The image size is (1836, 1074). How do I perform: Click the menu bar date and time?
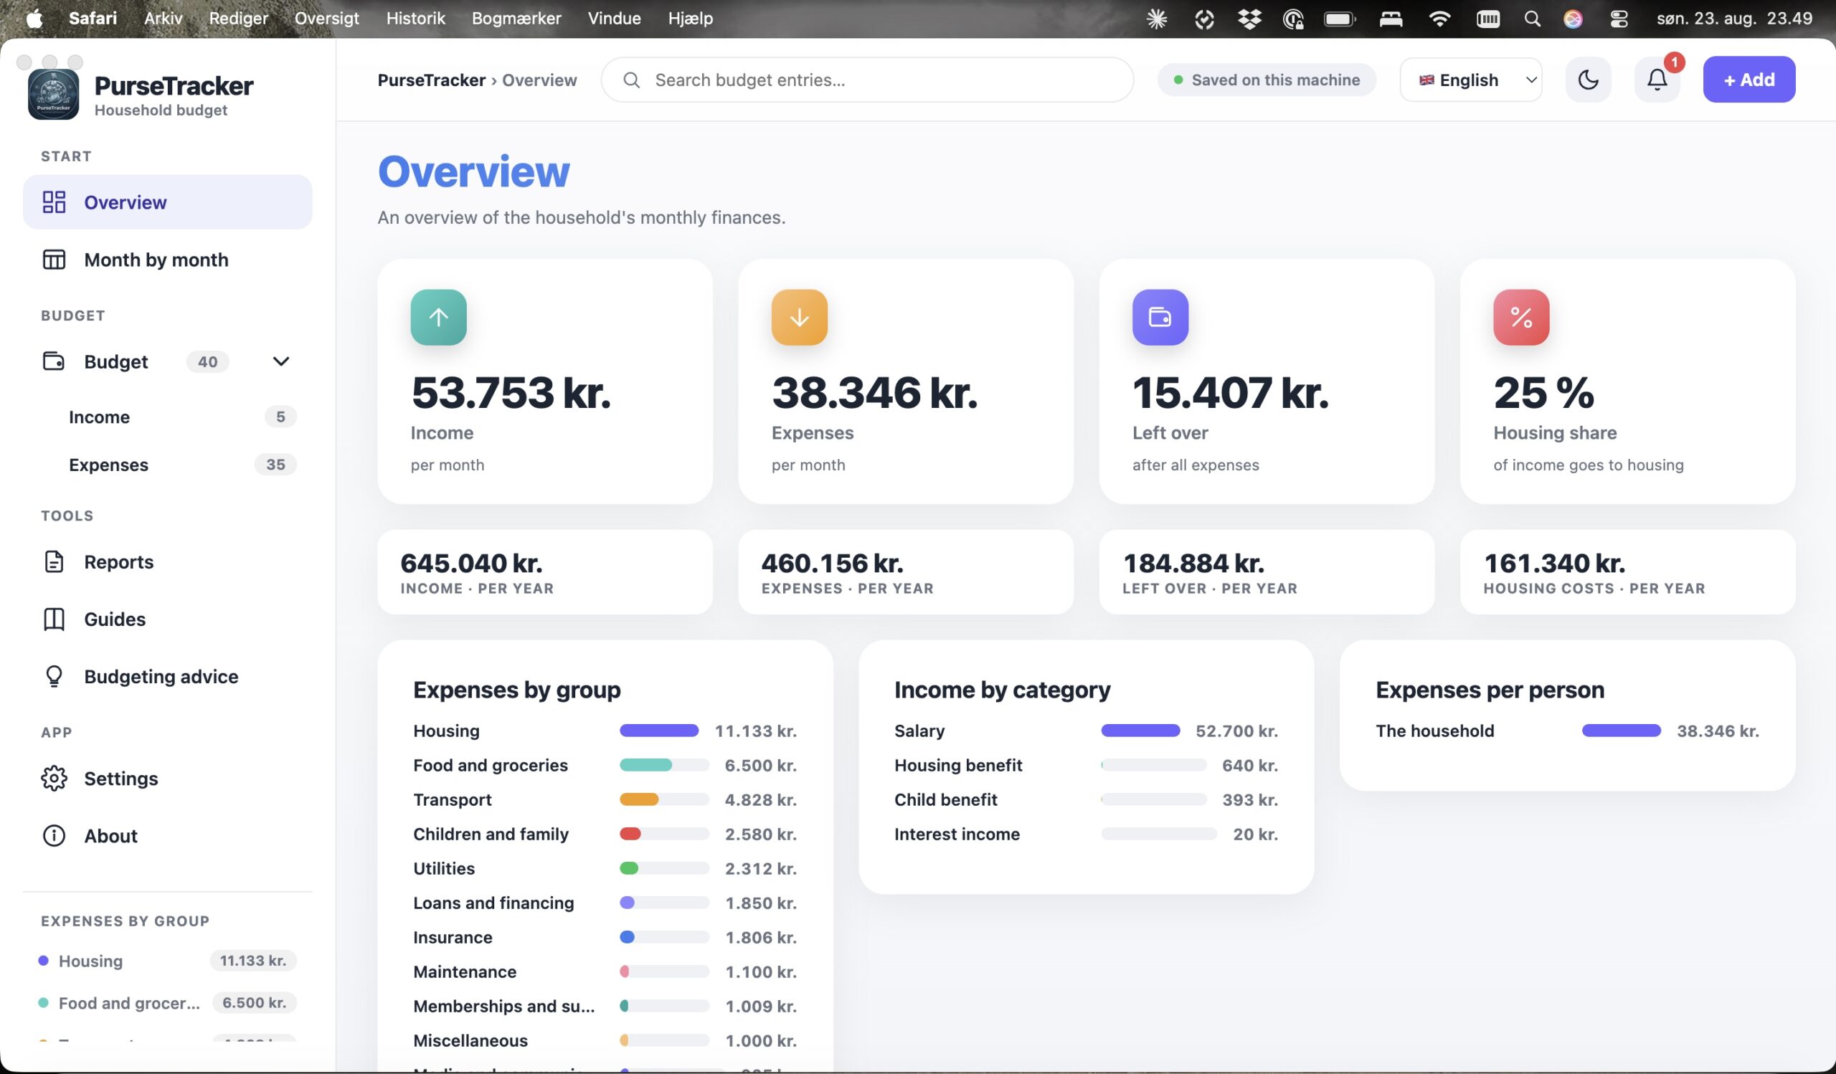[x=1734, y=18]
